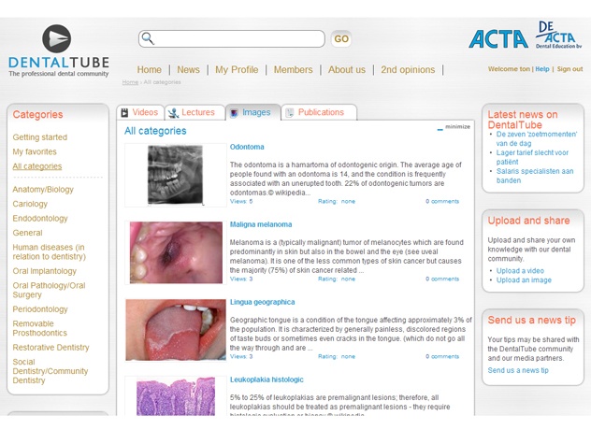Image resolution: width=591 pixels, height=444 pixels.
Task: Click 'Views: 3' under Maligna melanoma
Action: coord(241,279)
